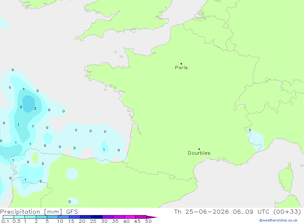Click the legend label "0.5"

click(x=17, y=221)
